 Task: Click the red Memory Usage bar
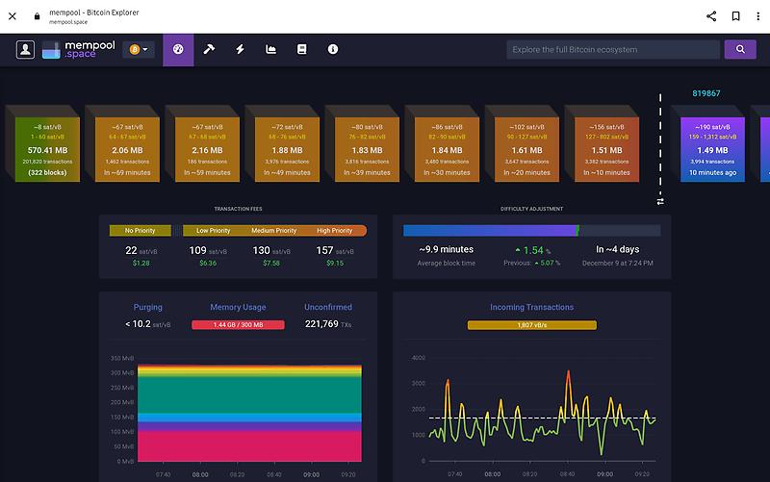[x=238, y=325]
